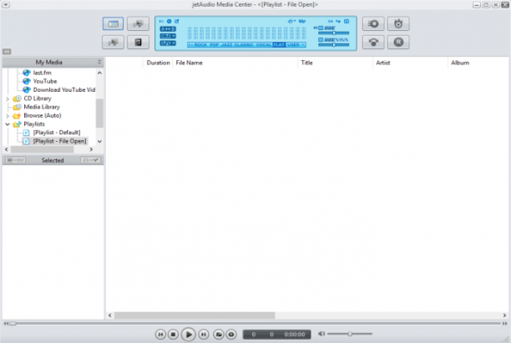Select the VOCAL equalizer preset
Viewport: 511px width, 343px height.
pos(264,44)
